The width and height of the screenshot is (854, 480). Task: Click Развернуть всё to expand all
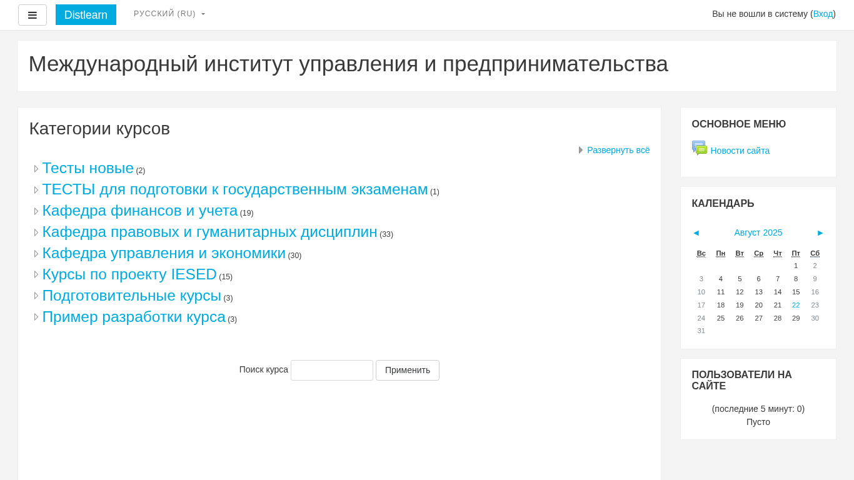(618, 150)
